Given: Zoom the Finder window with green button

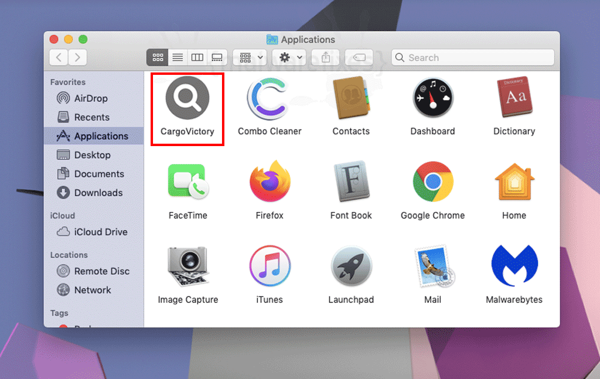Looking at the screenshot, I should [83, 40].
